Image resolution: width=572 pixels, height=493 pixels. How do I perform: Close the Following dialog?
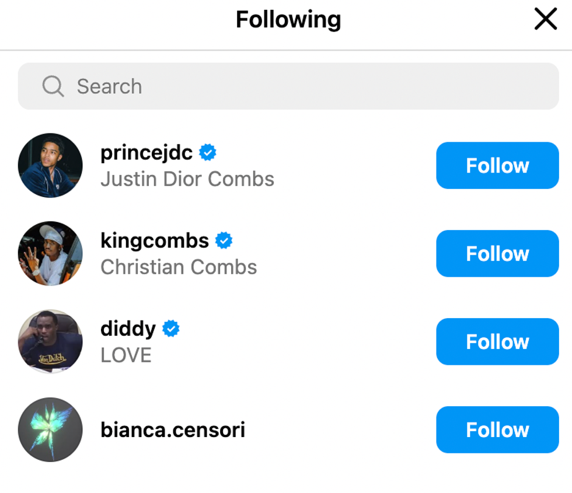[x=546, y=20]
